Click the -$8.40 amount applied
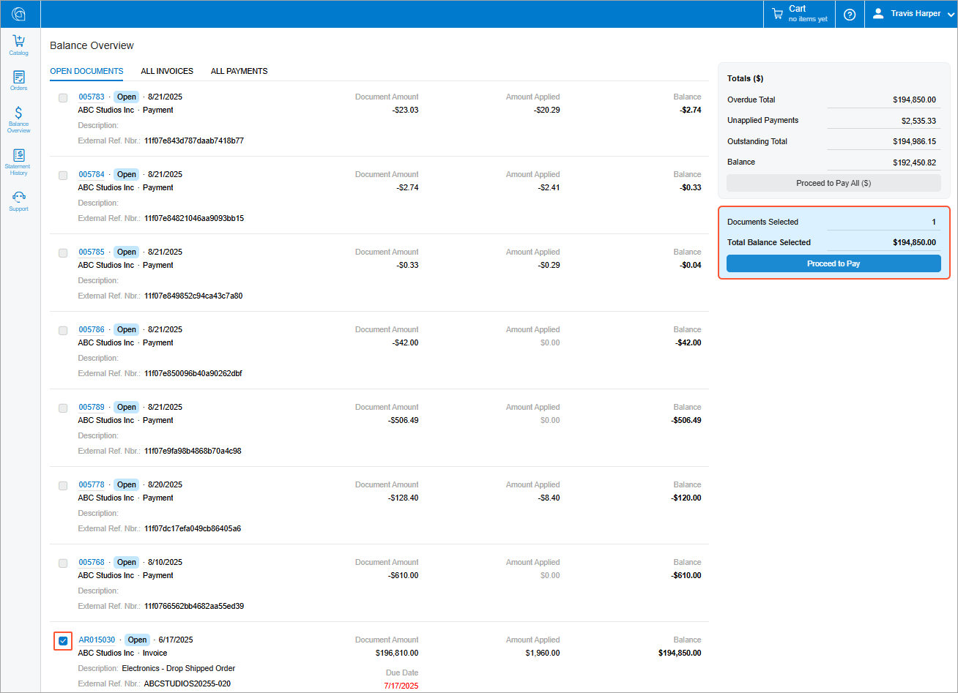 point(549,498)
